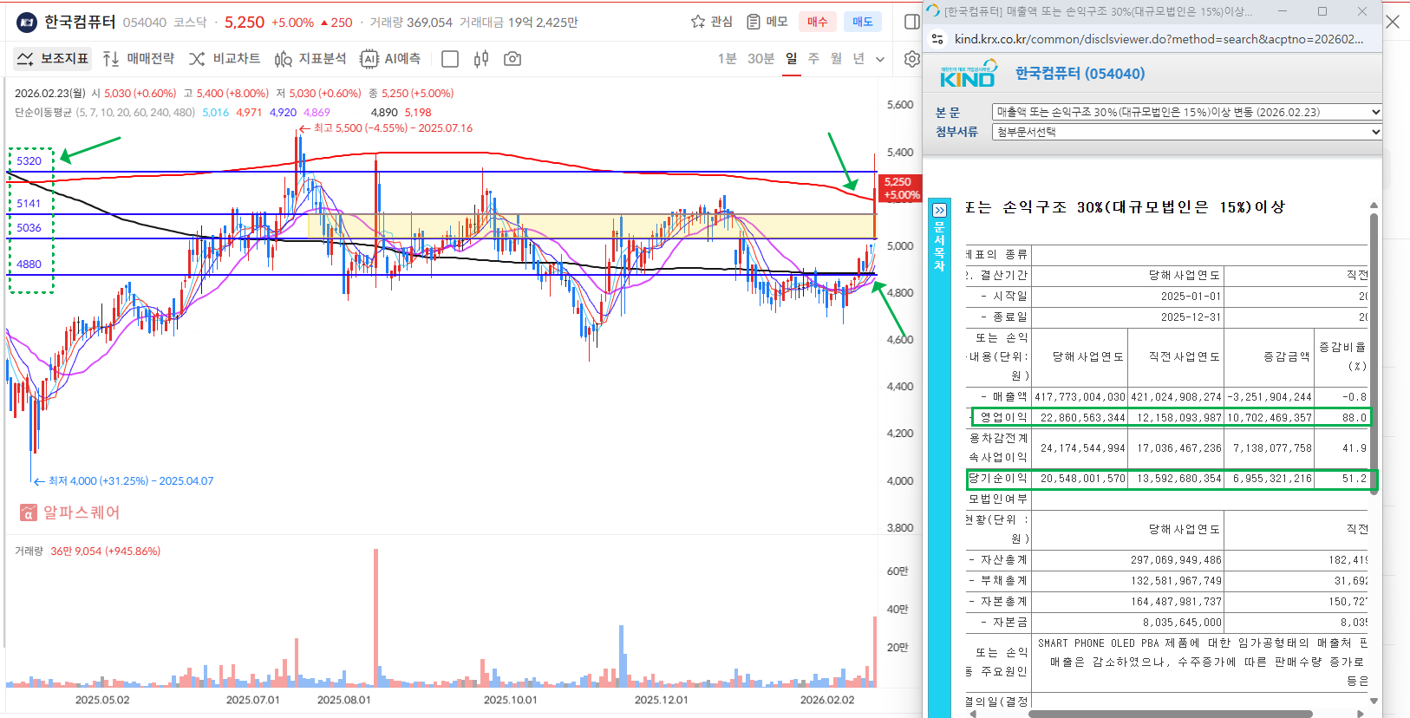
Task: Switch to the 주 weekly period tab
Action: [813, 59]
